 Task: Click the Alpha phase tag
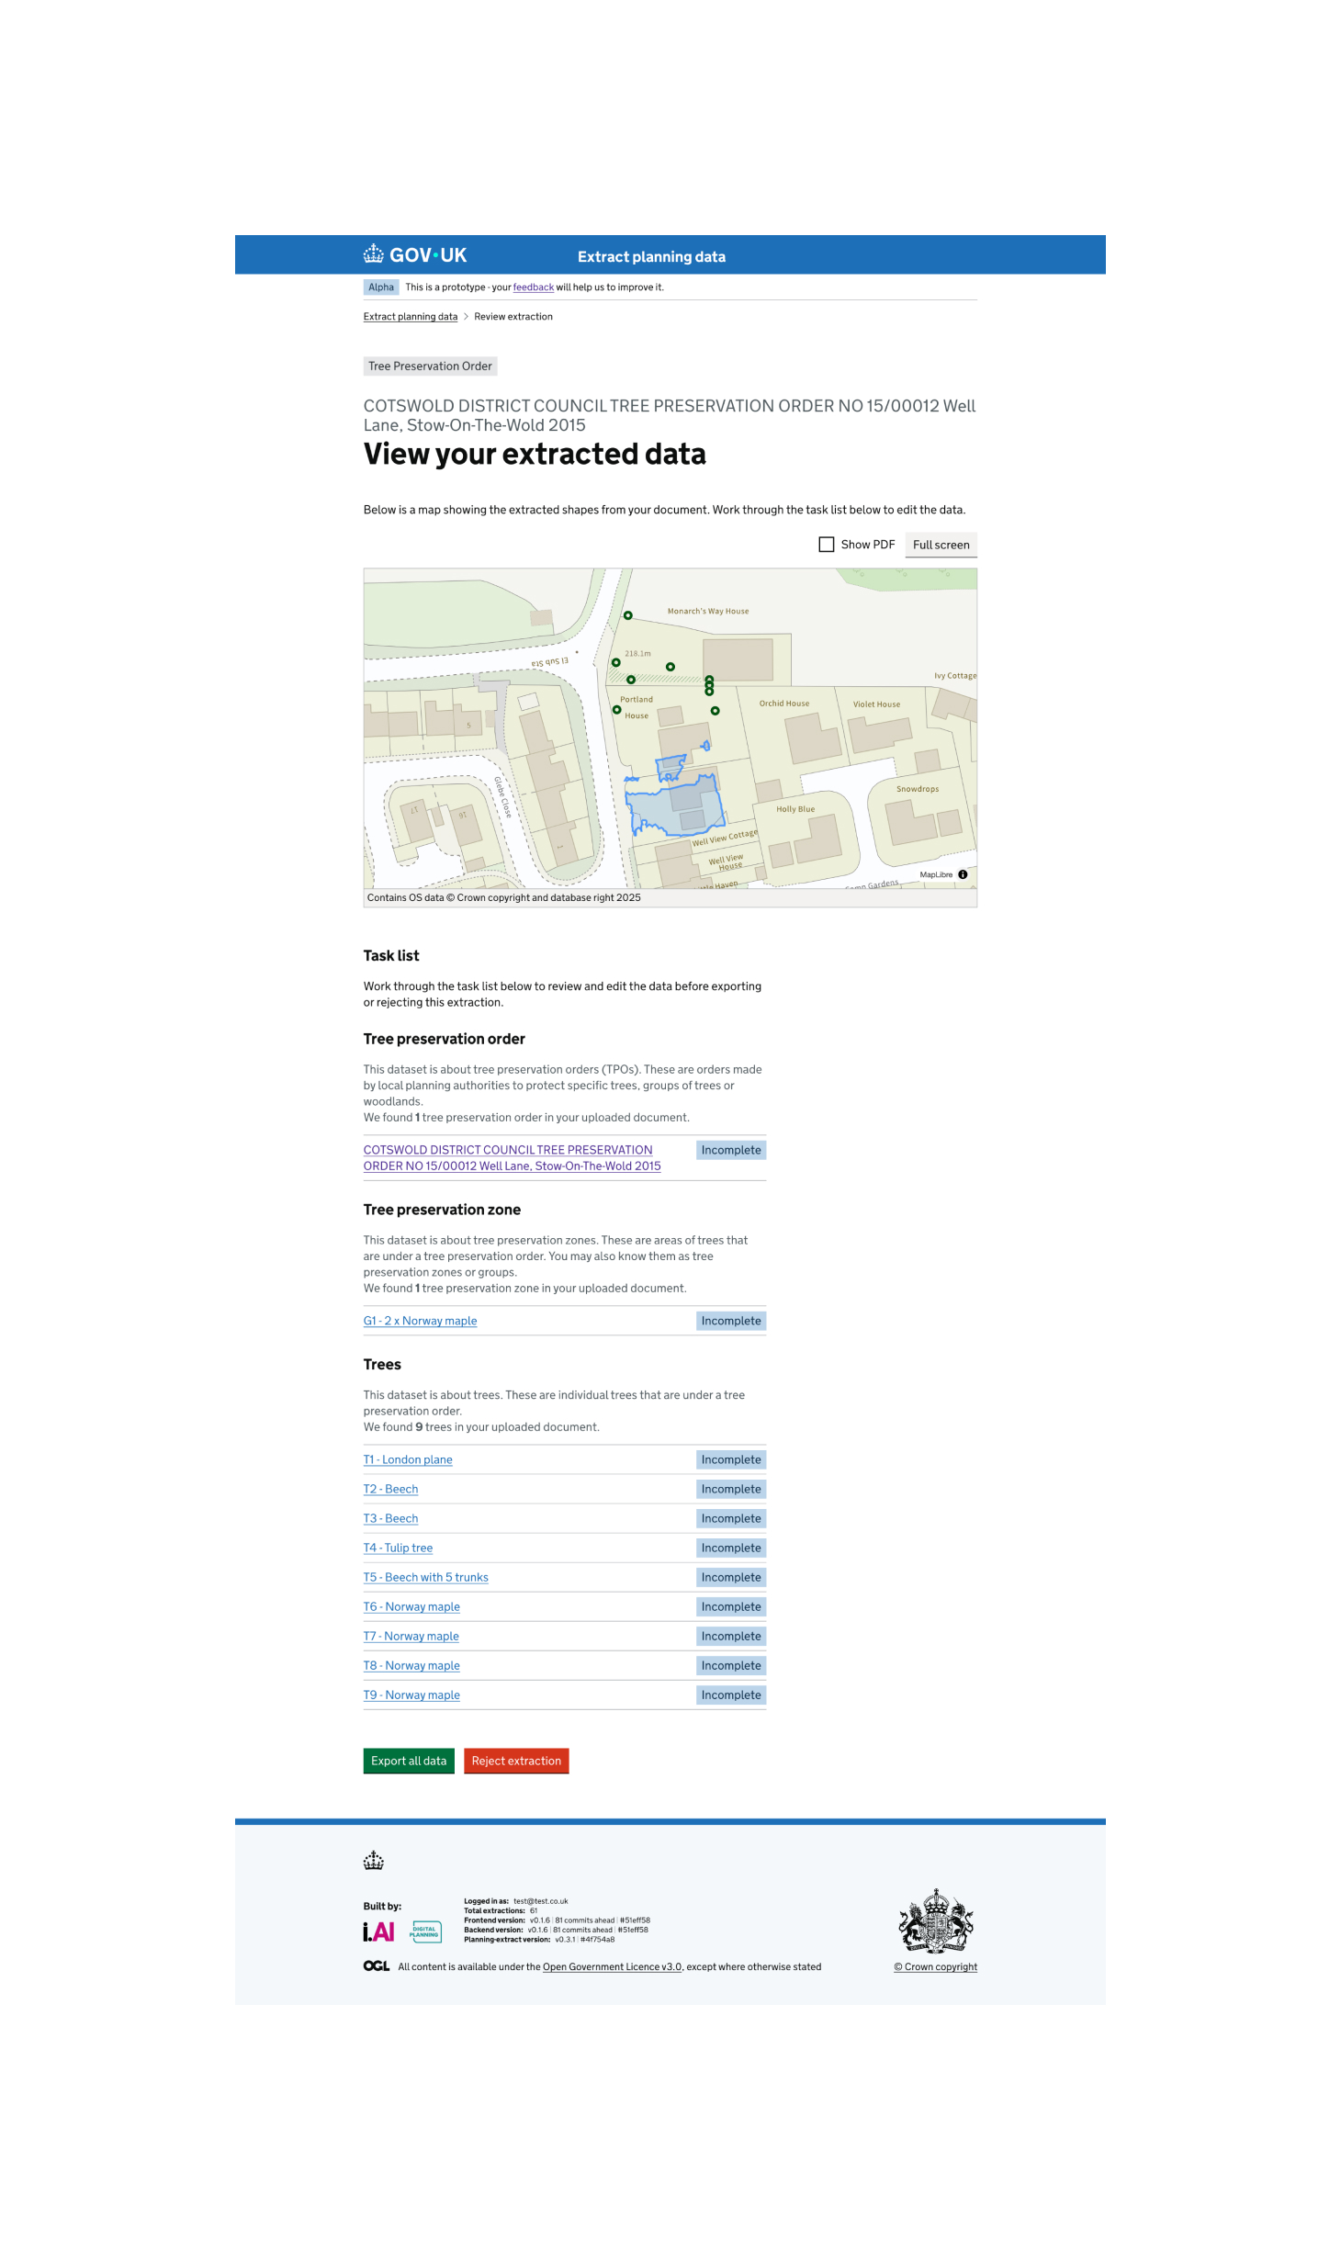click(381, 287)
